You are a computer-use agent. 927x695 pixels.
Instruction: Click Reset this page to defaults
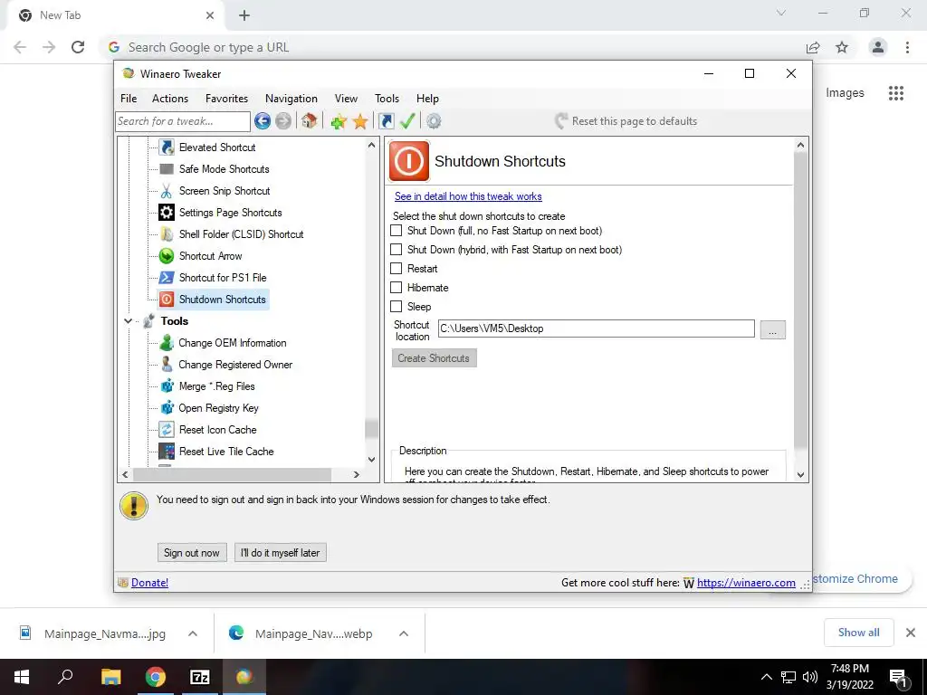(626, 121)
